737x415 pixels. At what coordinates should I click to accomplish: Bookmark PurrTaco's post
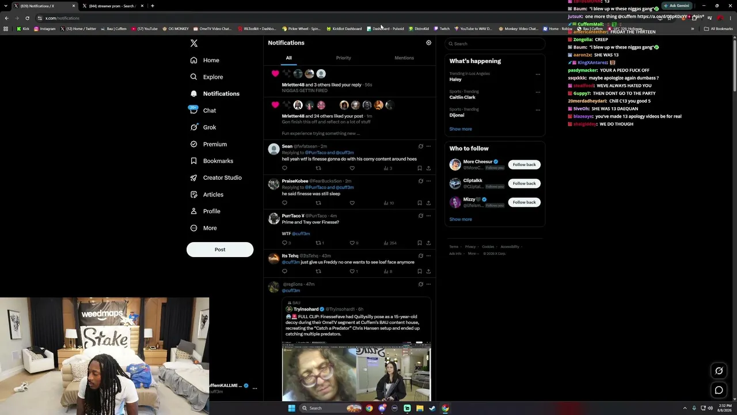pyautogui.click(x=419, y=243)
